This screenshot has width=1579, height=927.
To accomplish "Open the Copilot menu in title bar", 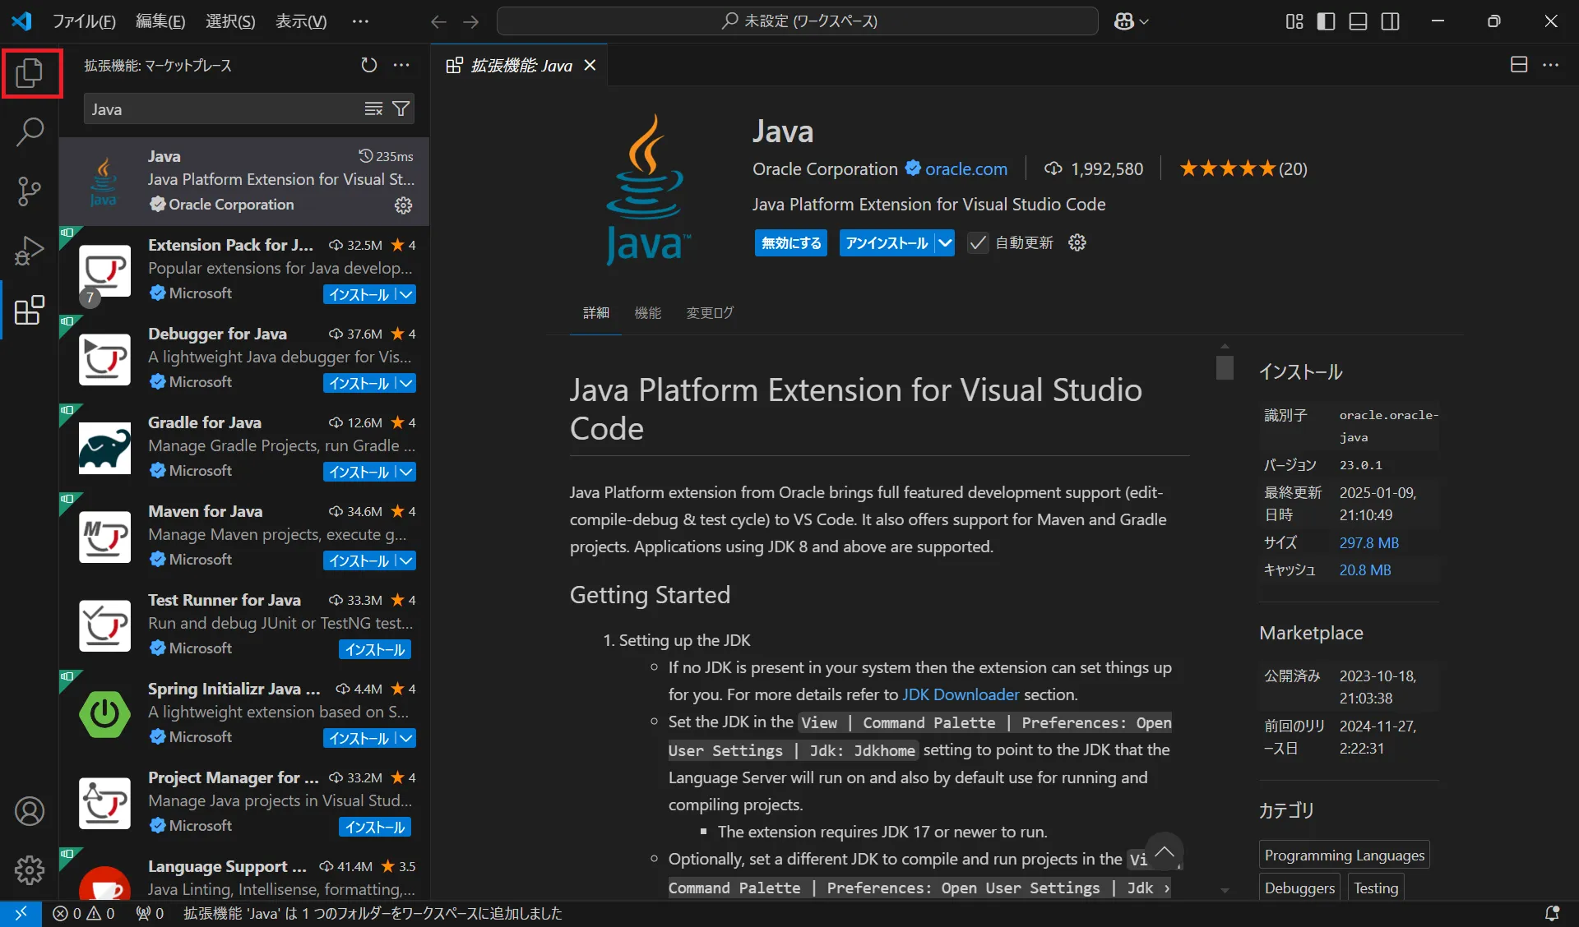I will click(1131, 21).
